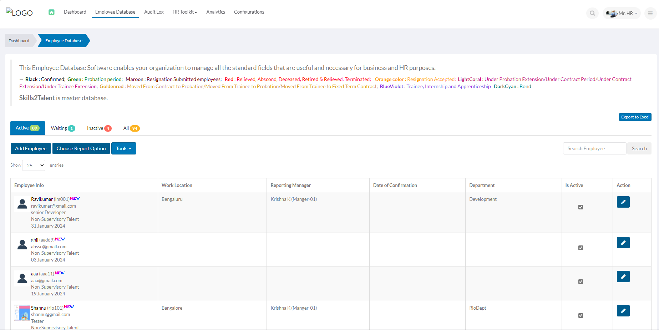Click aaa's profile avatar
The image size is (659, 330).
[22, 278]
